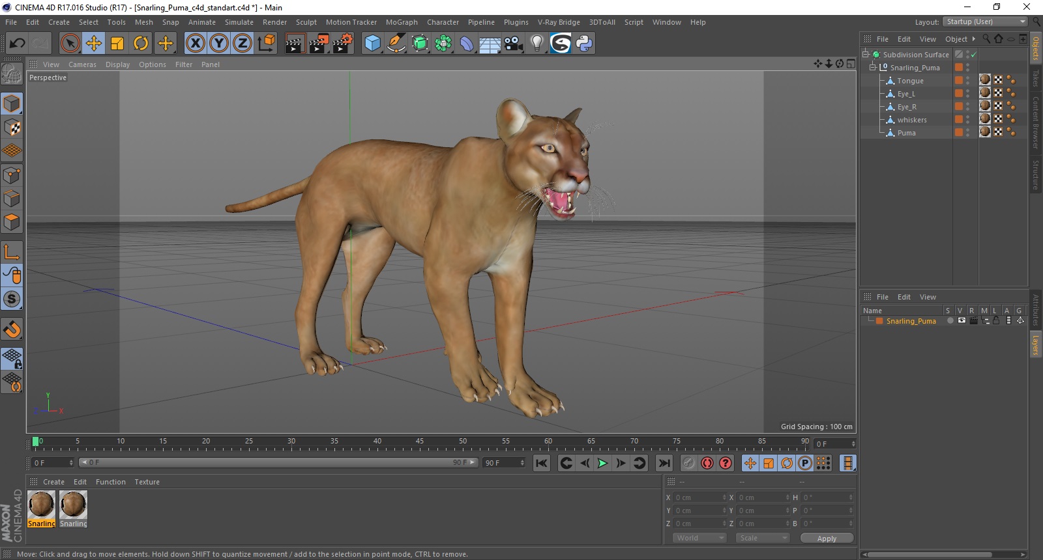
Task: Switch the coordinate system icon
Action: pos(266,44)
